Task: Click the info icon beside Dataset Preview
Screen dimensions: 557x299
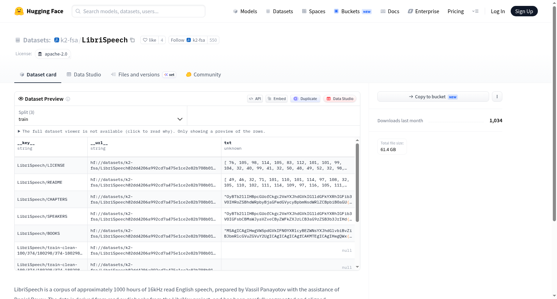Action: (68, 99)
